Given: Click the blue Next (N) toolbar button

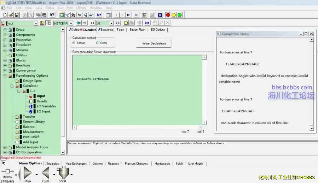Looking at the screenshot, I should point(99,15).
